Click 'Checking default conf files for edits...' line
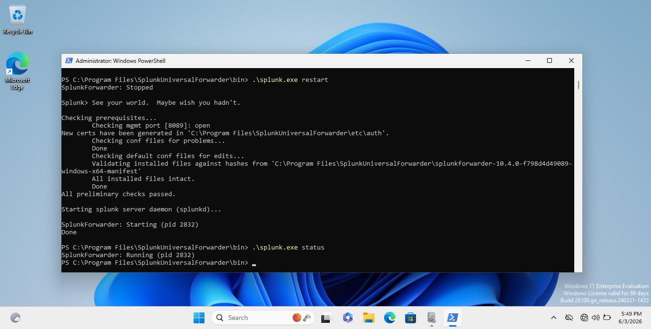 168,156
